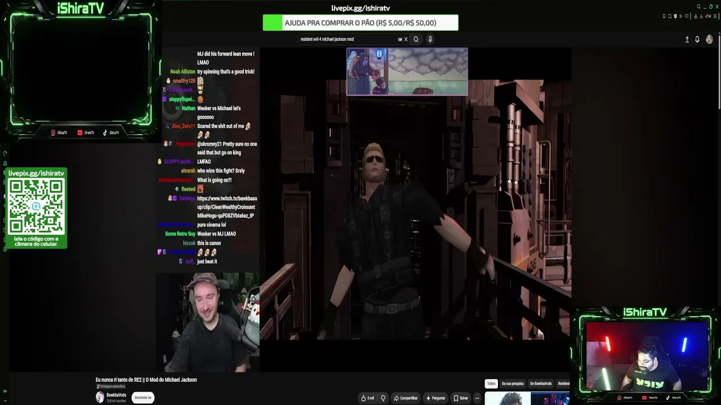Click the browser toolbar search magnifier
This screenshot has height=405, width=721.
[699, 7]
